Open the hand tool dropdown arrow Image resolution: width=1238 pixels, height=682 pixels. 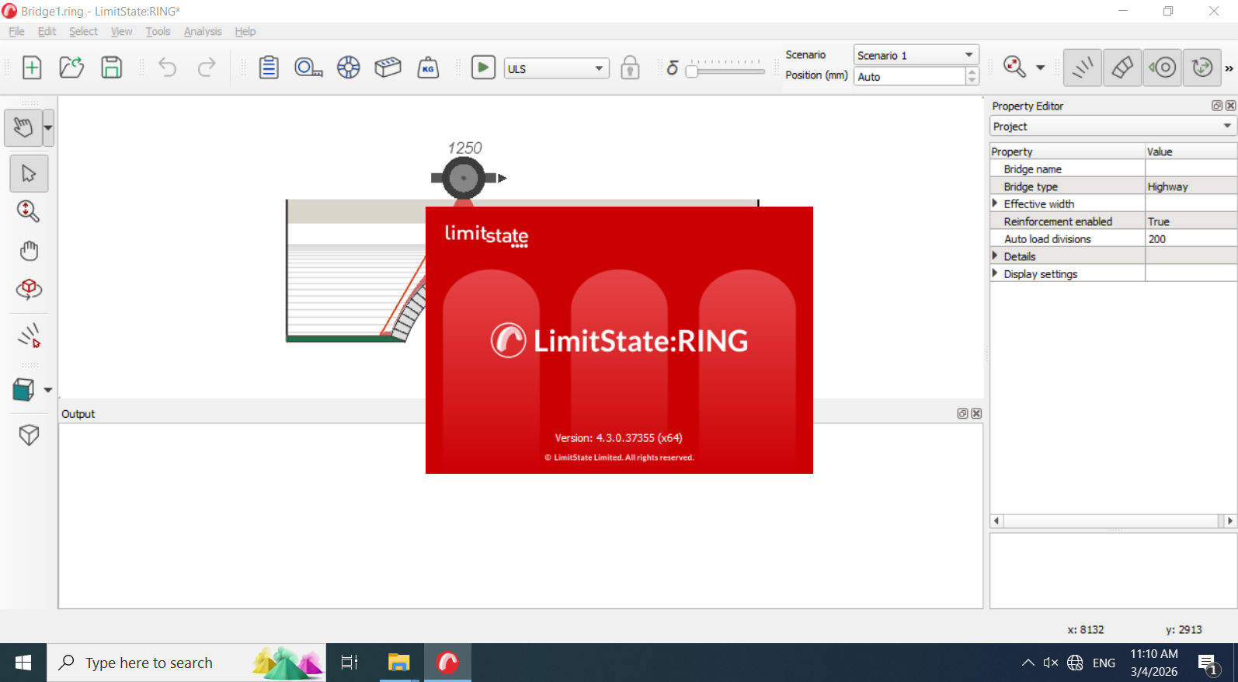coord(48,127)
